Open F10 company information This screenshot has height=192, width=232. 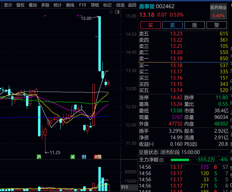(82, 5)
